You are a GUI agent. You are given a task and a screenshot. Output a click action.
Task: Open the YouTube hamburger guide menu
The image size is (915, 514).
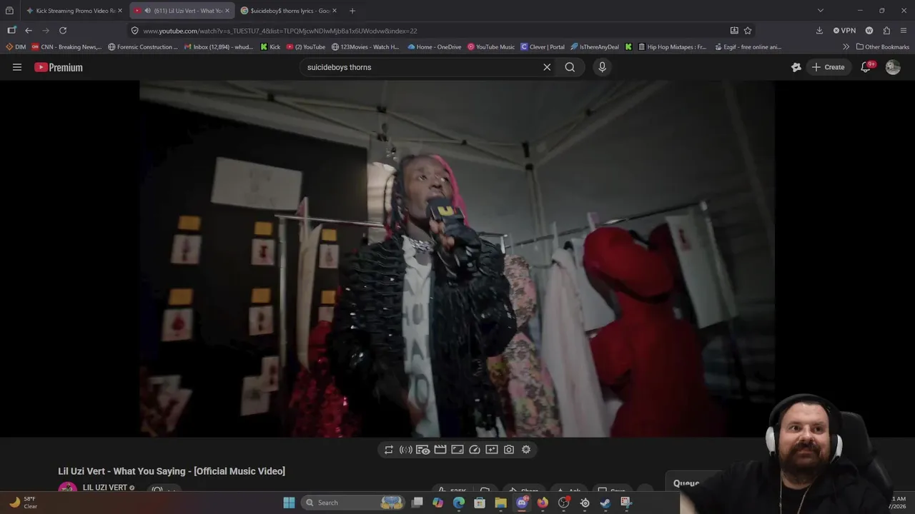[x=17, y=67]
